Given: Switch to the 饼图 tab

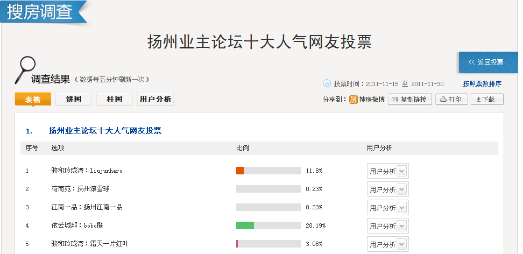Looking at the screenshot, I should coord(74,100).
